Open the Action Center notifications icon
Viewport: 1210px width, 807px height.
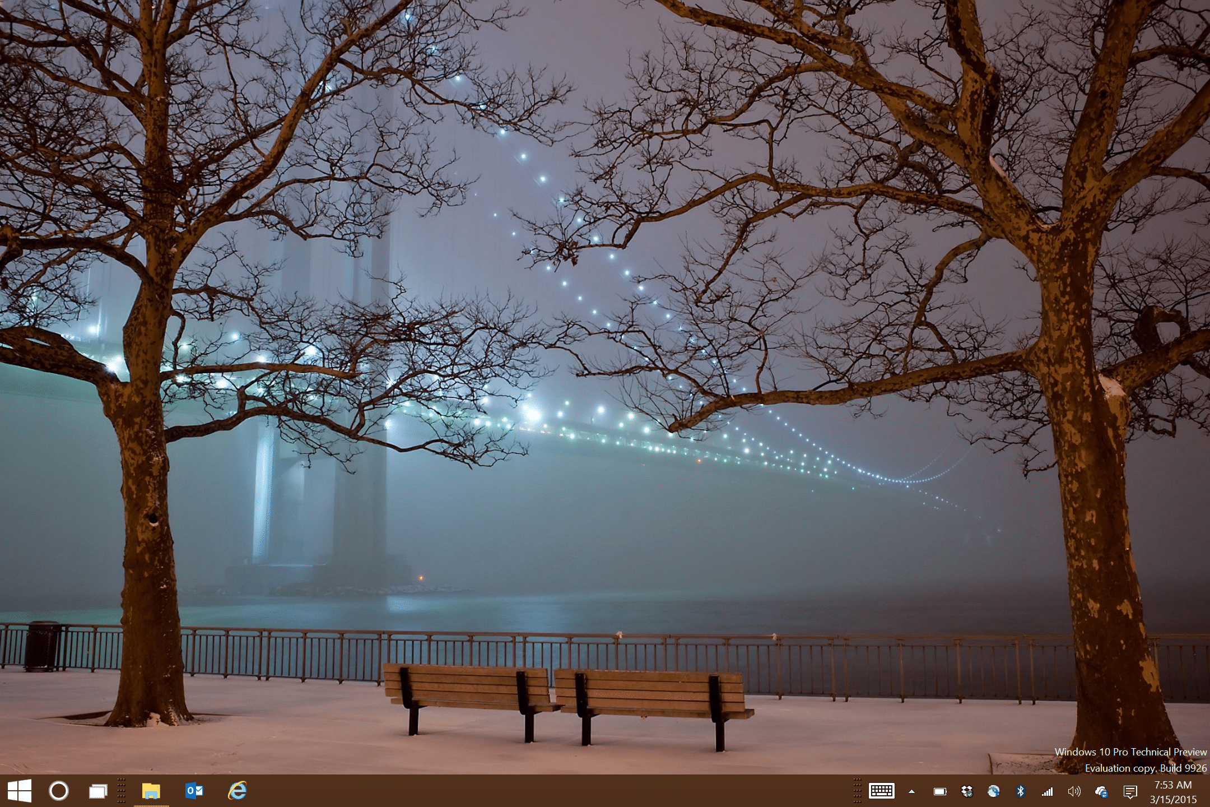(1130, 792)
